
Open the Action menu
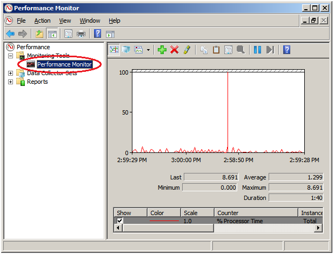[x=42, y=21]
